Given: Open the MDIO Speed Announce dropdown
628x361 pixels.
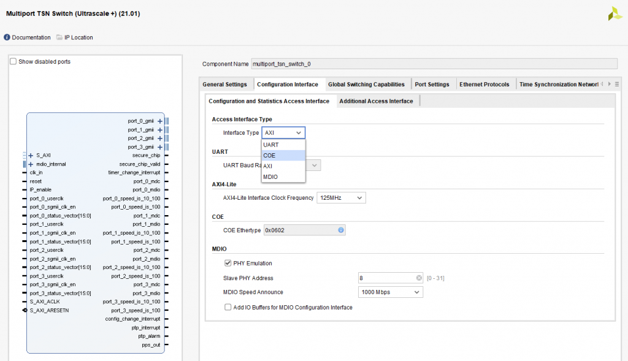Looking at the screenshot, I should click(x=390, y=292).
